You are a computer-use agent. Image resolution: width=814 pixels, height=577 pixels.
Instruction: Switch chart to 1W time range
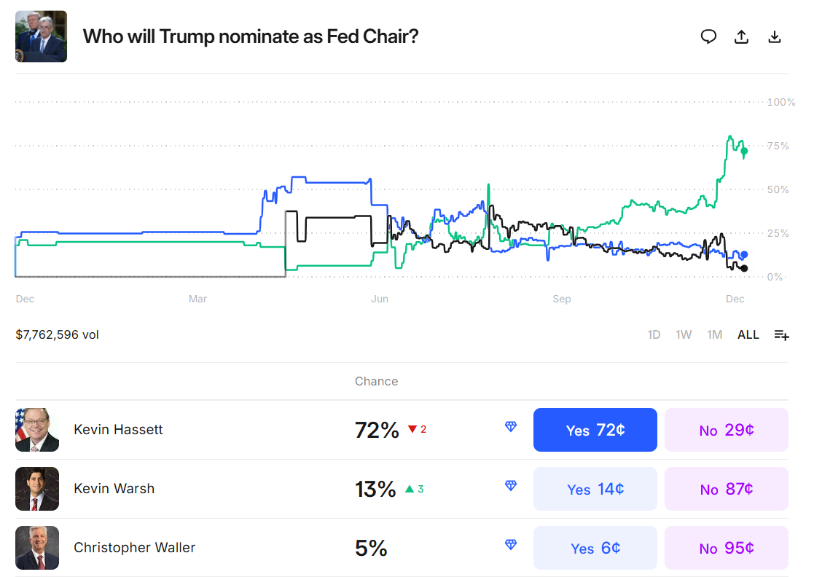coord(684,334)
